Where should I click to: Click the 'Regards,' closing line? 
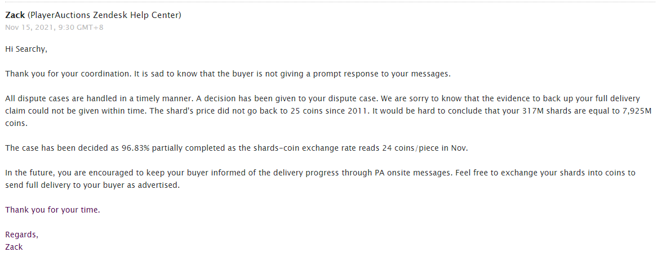pos(21,235)
